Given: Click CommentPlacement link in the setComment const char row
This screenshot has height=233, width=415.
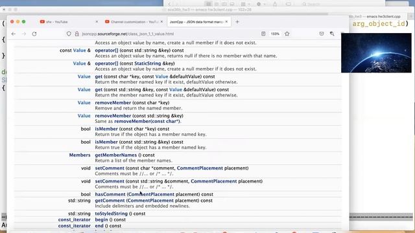Looking at the screenshot, I should coord(200,168).
